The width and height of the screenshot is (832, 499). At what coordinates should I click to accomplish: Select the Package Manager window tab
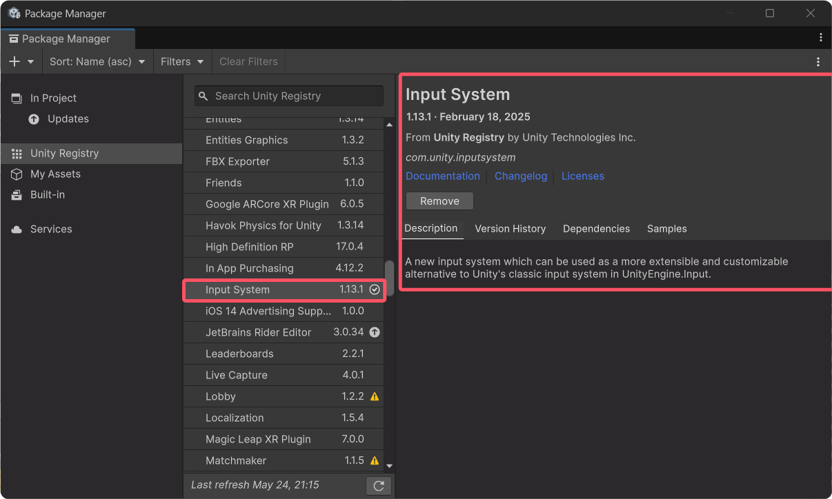point(67,39)
